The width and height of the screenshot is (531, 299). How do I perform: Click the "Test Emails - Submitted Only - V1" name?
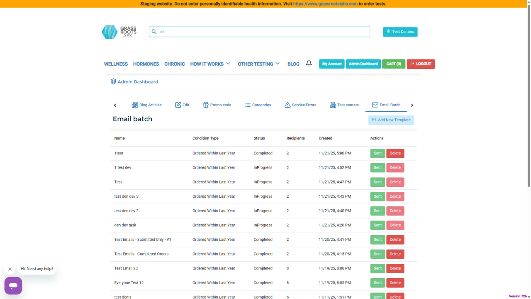point(143,240)
